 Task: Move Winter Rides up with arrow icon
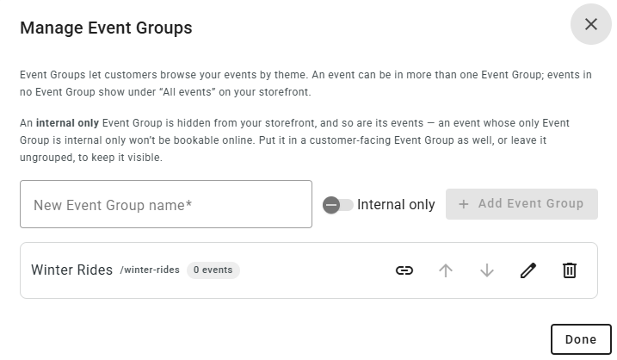(446, 270)
